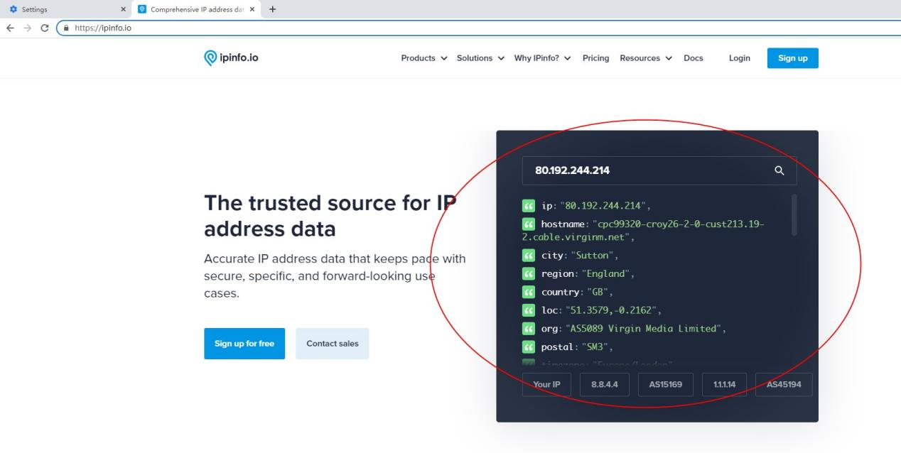Click the Sign up button in header
The image size is (901, 453).
(793, 58)
